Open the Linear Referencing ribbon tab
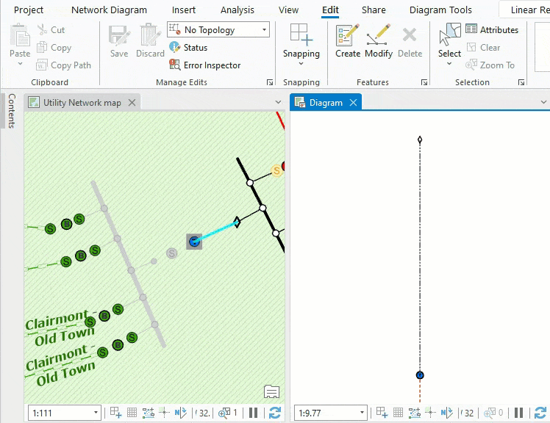This screenshot has height=423, width=550. point(530,10)
